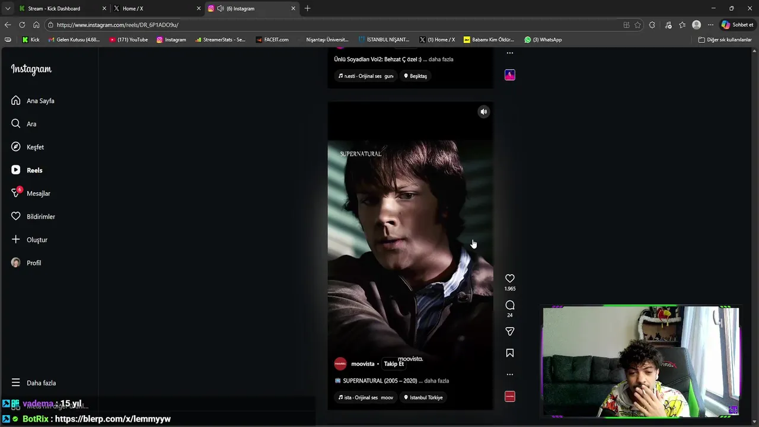Open the purple audio thumbnail for Behzat Ç reel
Image resolution: width=759 pixels, height=427 pixels.
[x=510, y=75]
